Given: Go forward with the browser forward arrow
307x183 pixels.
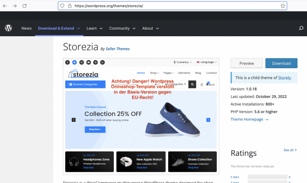Looking at the screenshot, I should pos(15,6).
